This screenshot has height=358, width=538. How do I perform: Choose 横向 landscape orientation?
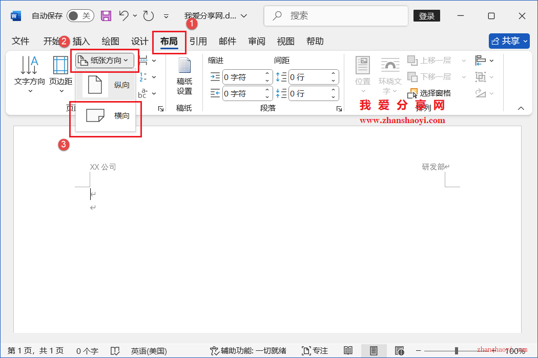pyautogui.click(x=106, y=116)
